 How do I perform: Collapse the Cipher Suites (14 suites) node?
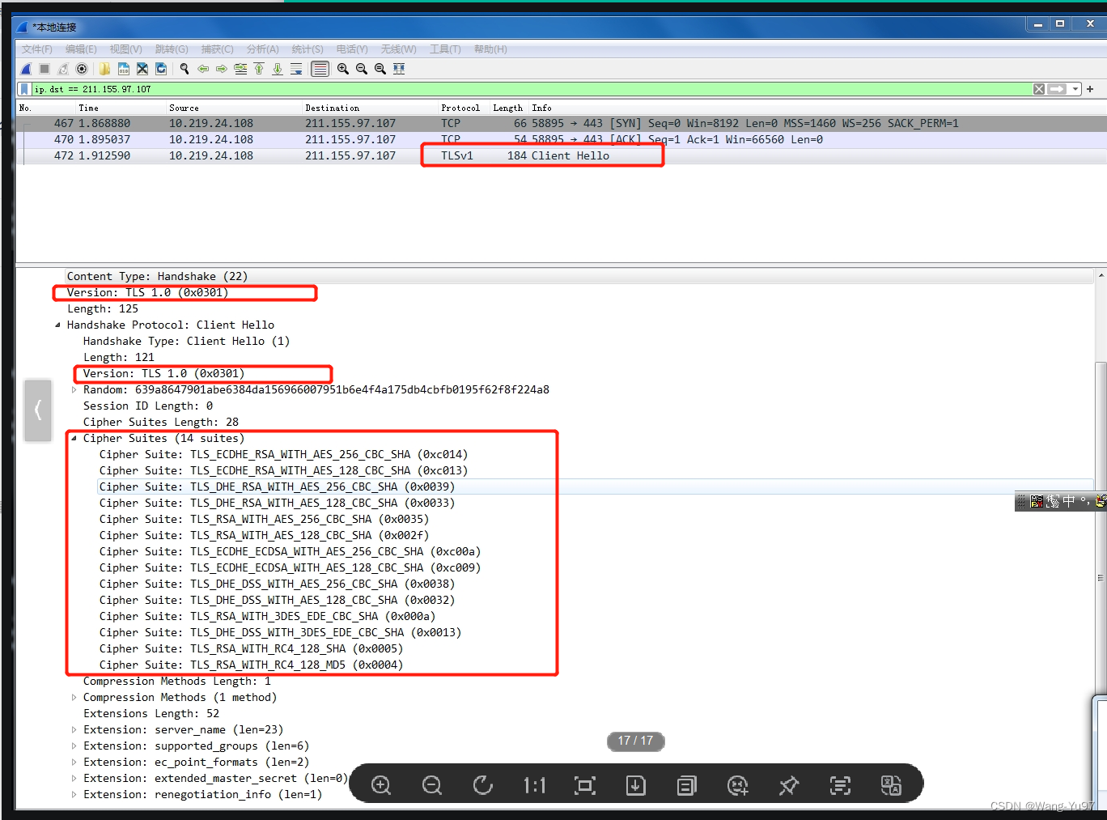pyautogui.click(x=74, y=439)
